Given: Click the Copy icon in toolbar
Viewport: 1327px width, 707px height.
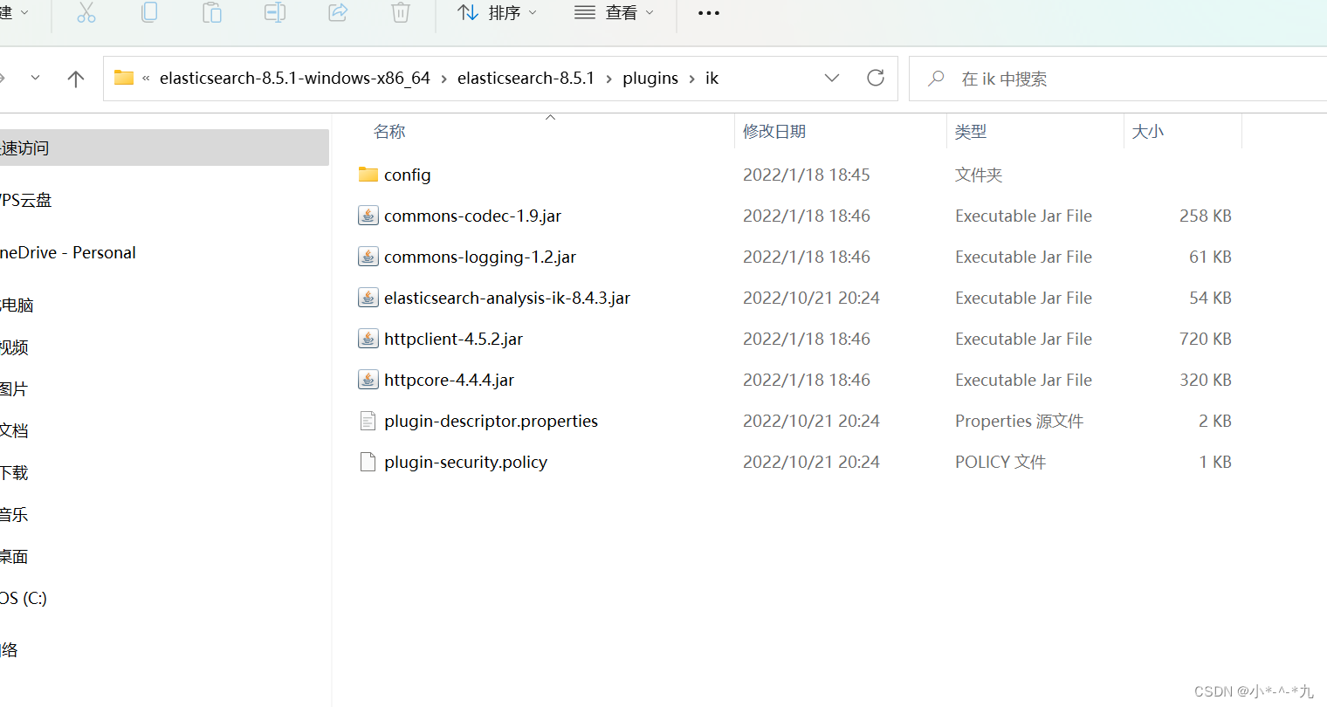Looking at the screenshot, I should point(149,12).
